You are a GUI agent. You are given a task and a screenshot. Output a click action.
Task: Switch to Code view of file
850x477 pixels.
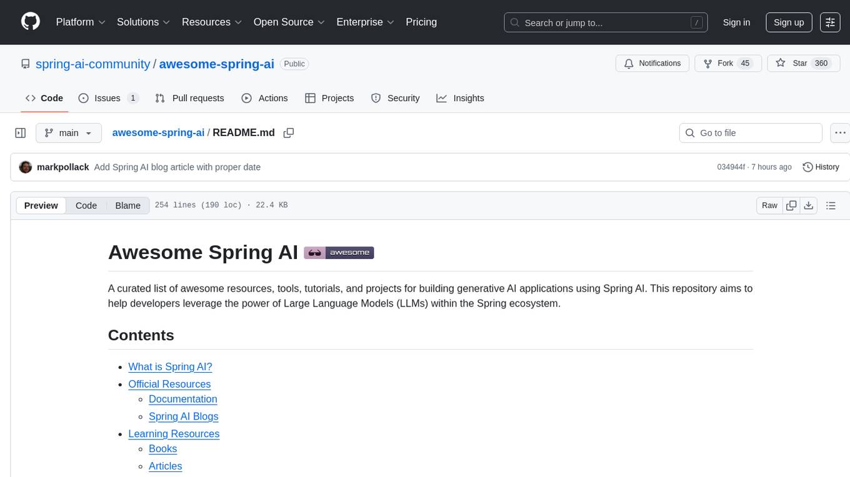(x=86, y=205)
